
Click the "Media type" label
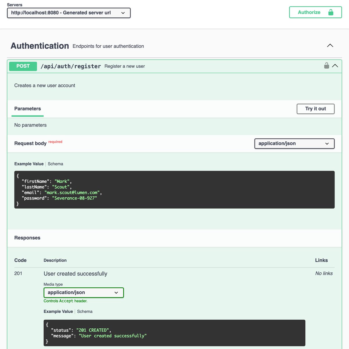point(53,284)
